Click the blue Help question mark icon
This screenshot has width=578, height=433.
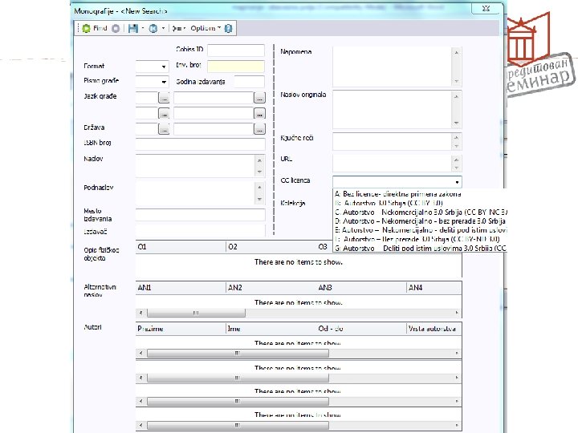229,28
